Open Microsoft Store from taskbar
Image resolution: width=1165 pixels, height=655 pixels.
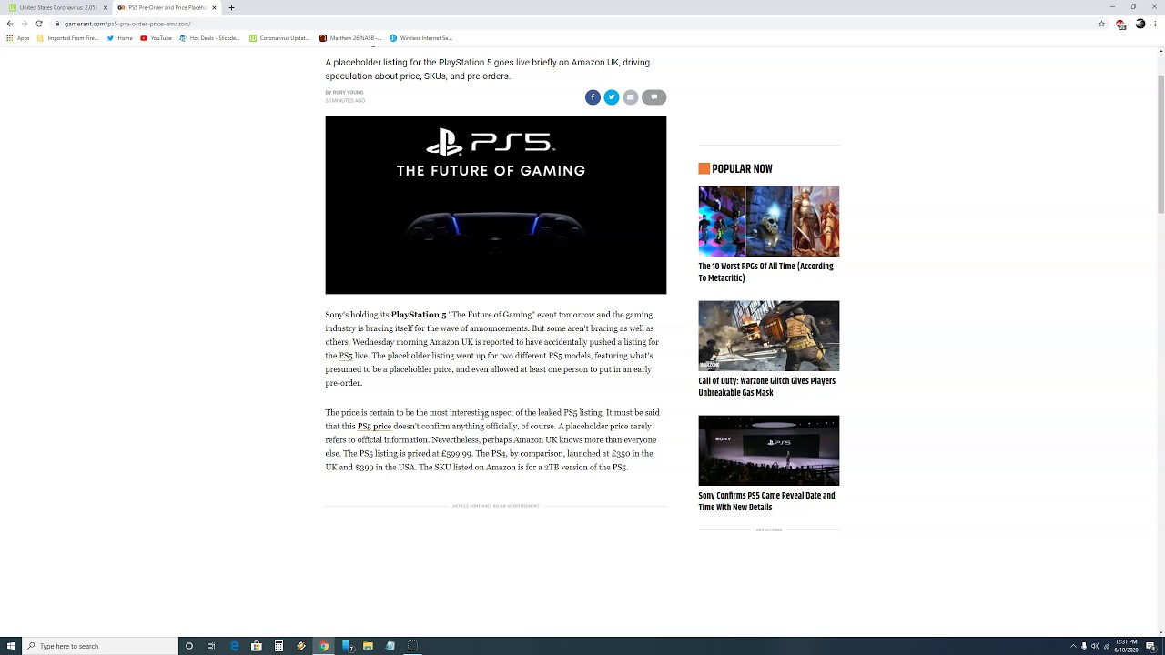tap(257, 646)
